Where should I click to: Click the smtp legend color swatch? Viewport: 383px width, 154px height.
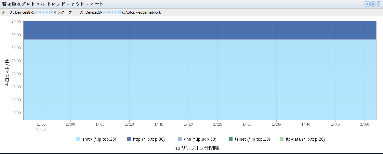pyautogui.click(x=78, y=139)
